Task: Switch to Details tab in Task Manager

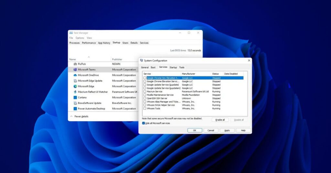Action: click(134, 43)
